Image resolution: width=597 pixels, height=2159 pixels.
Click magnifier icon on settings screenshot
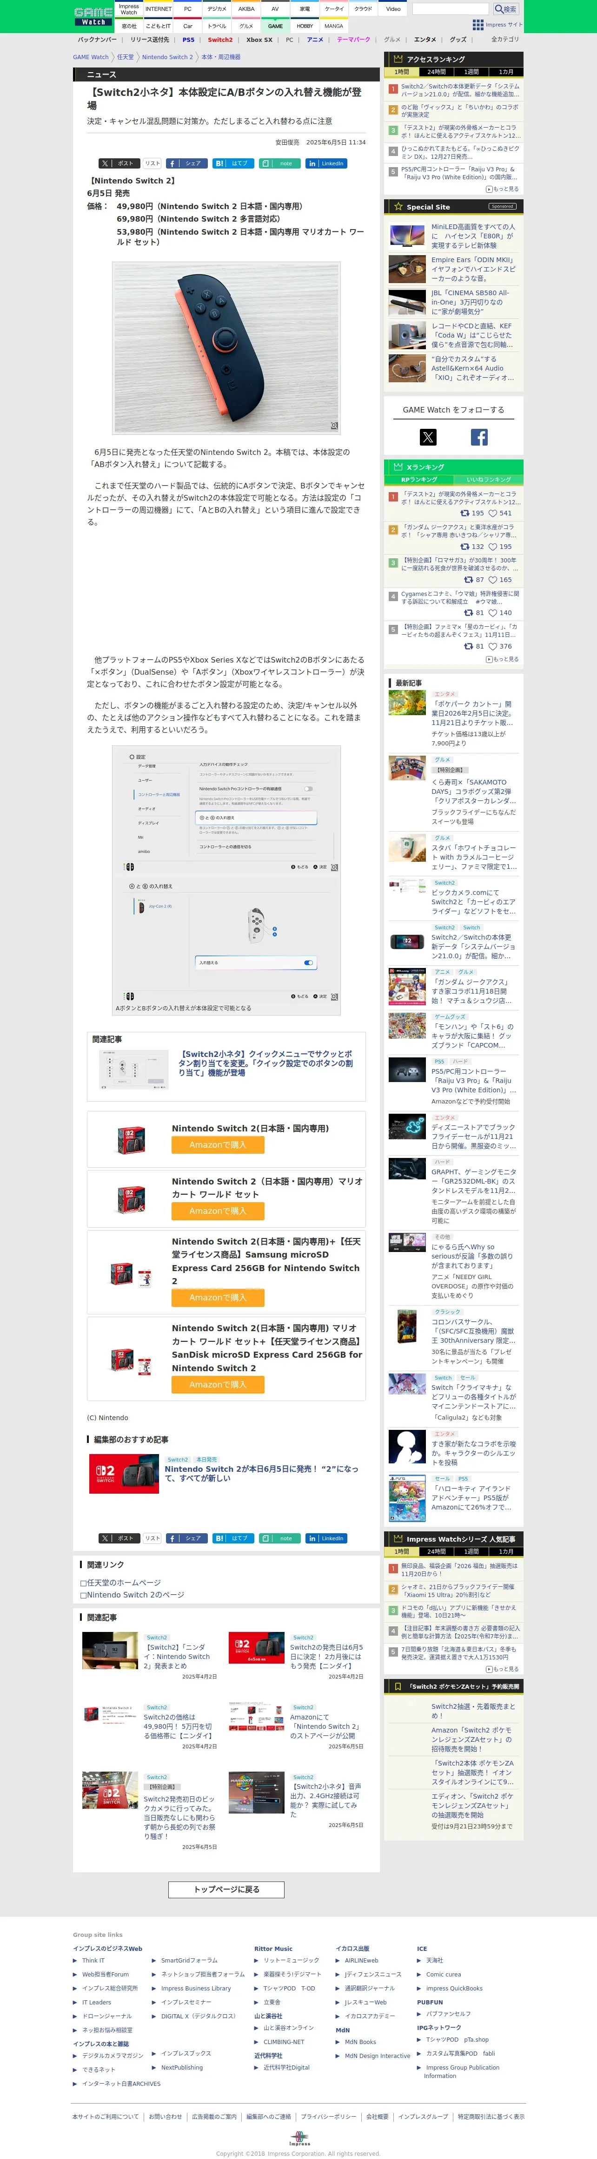[334, 867]
